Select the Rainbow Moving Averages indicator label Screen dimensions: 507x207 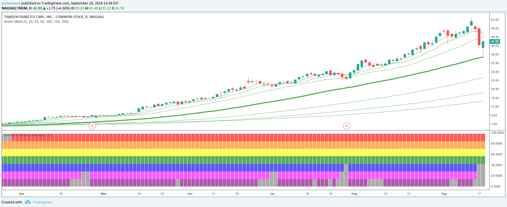click(x=27, y=135)
